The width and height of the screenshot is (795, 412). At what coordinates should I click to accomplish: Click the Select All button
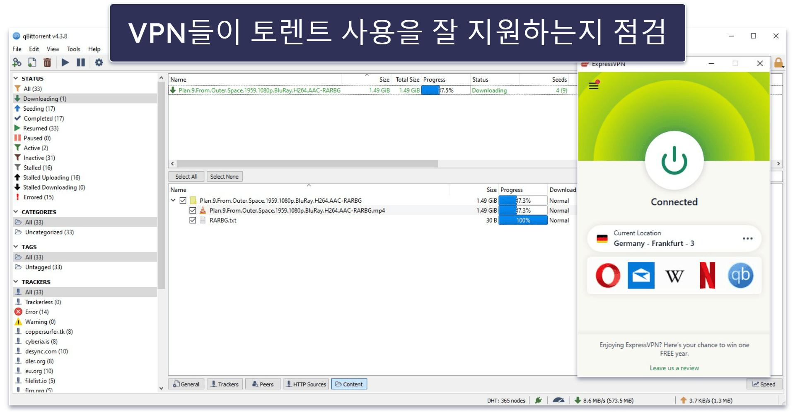click(186, 177)
